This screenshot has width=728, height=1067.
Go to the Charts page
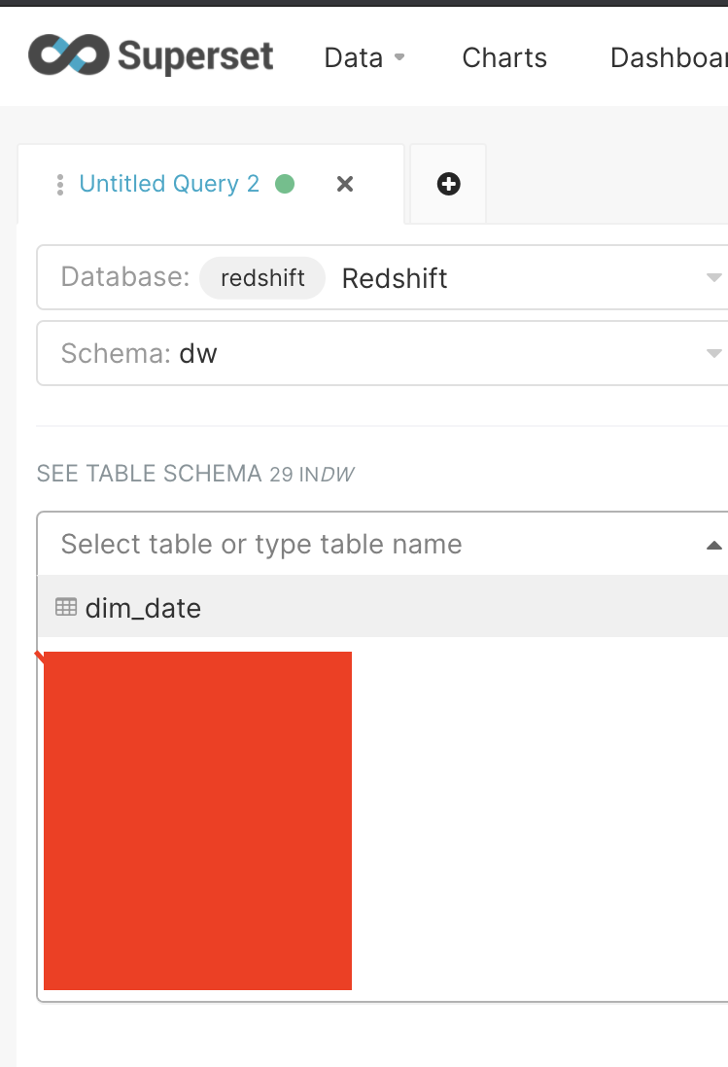(504, 57)
